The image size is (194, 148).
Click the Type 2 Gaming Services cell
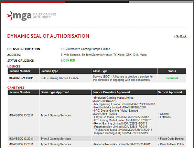point(56,139)
